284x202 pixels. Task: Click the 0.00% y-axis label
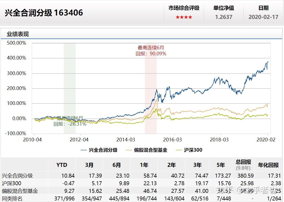pos(19,119)
